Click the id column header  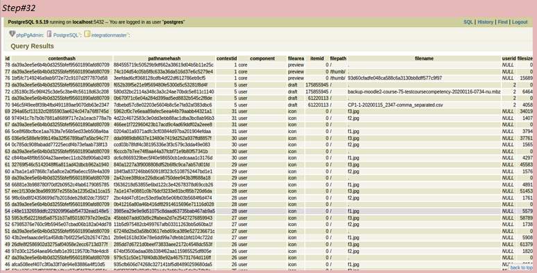[x=7, y=58]
